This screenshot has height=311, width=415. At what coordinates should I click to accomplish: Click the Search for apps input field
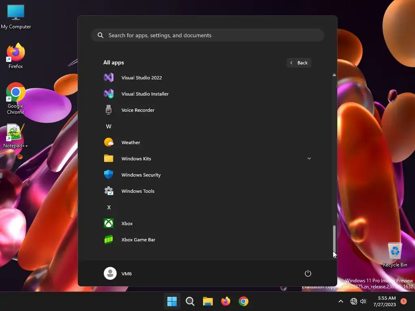[x=207, y=35]
